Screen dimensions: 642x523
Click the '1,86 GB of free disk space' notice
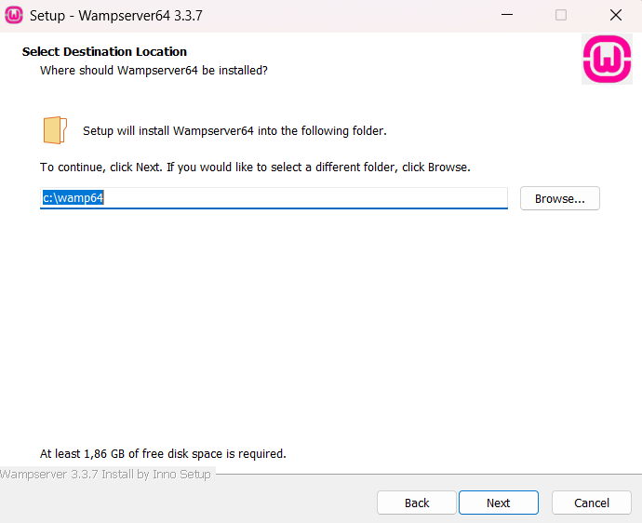(163, 454)
